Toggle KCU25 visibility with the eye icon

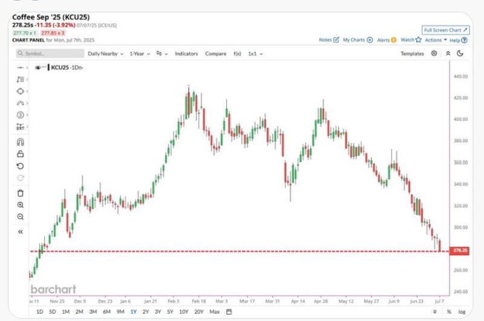click(x=38, y=68)
